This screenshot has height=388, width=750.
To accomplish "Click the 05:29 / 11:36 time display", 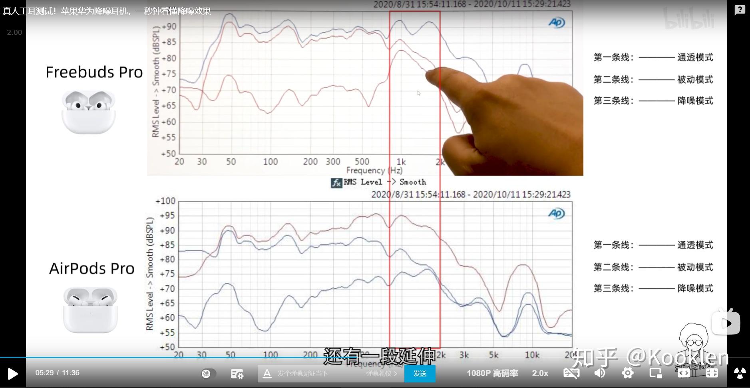I will point(57,373).
